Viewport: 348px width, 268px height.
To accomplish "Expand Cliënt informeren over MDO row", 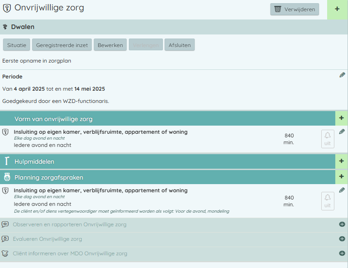I will (x=342, y=253).
